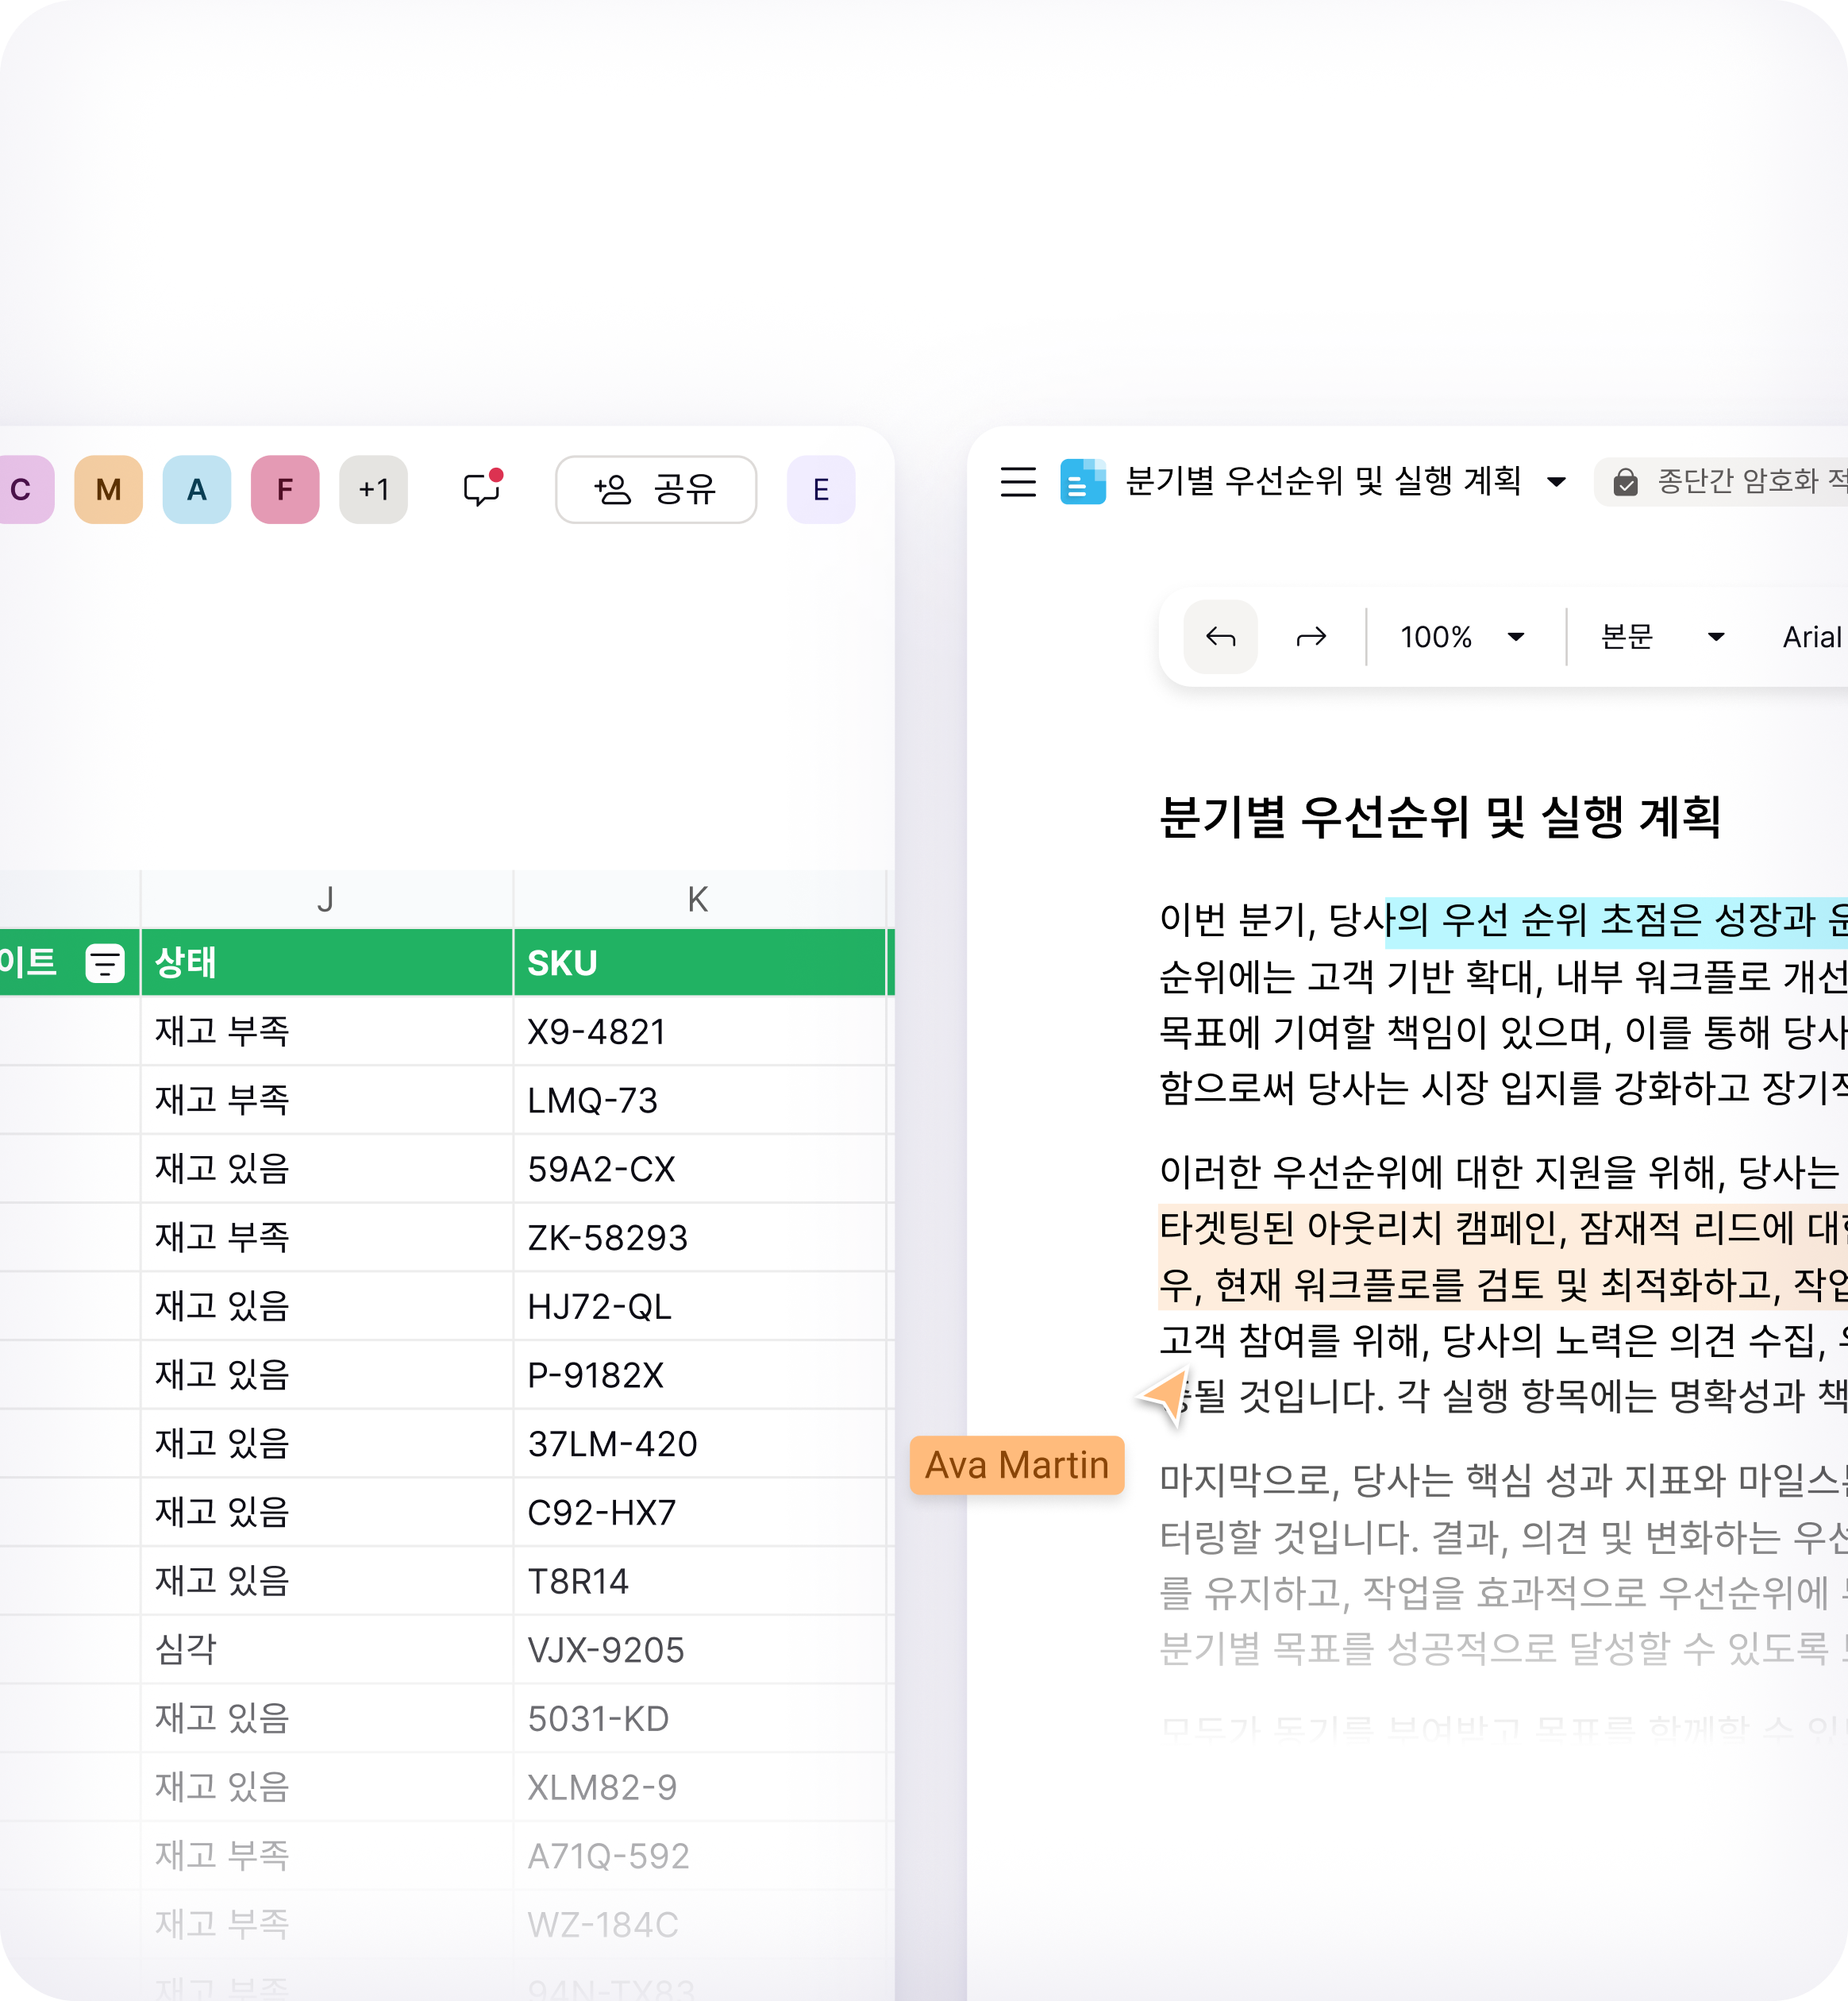Select cell with SKU 59A2-CX
The height and width of the screenshot is (2001, 1848).
(x=699, y=1169)
